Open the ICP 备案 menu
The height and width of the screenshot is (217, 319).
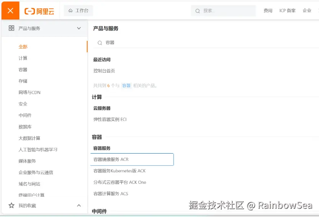tap(287, 11)
